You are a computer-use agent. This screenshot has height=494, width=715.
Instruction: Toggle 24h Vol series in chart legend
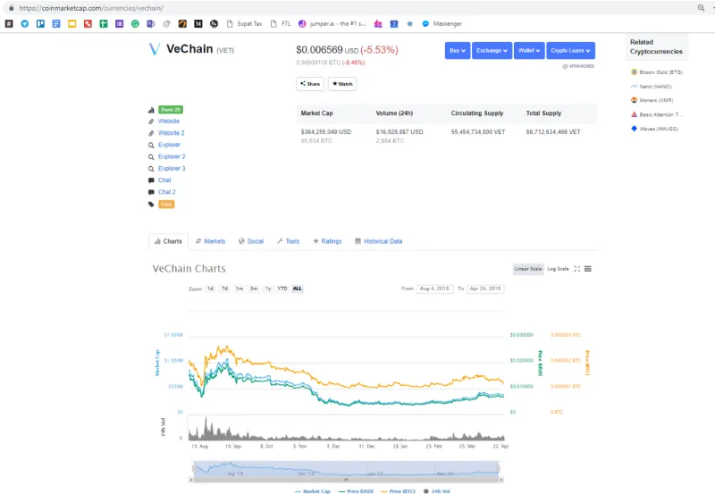point(437,491)
